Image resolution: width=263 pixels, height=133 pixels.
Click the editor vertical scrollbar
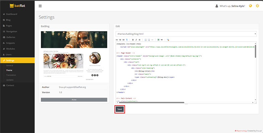(255, 51)
